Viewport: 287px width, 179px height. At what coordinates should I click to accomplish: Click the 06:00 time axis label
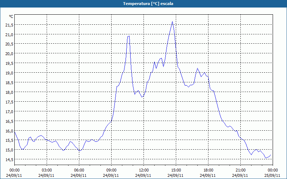[x=79, y=170]
